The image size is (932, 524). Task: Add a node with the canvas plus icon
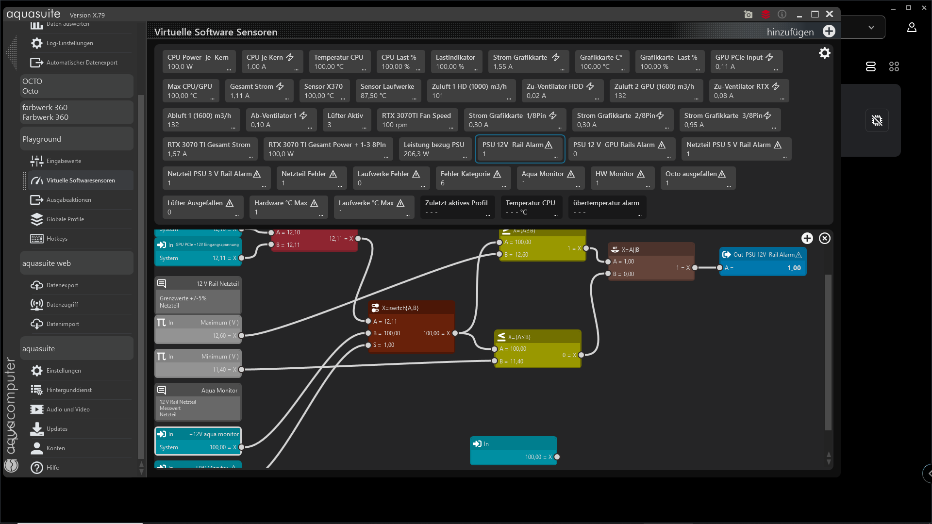point(807,238)
